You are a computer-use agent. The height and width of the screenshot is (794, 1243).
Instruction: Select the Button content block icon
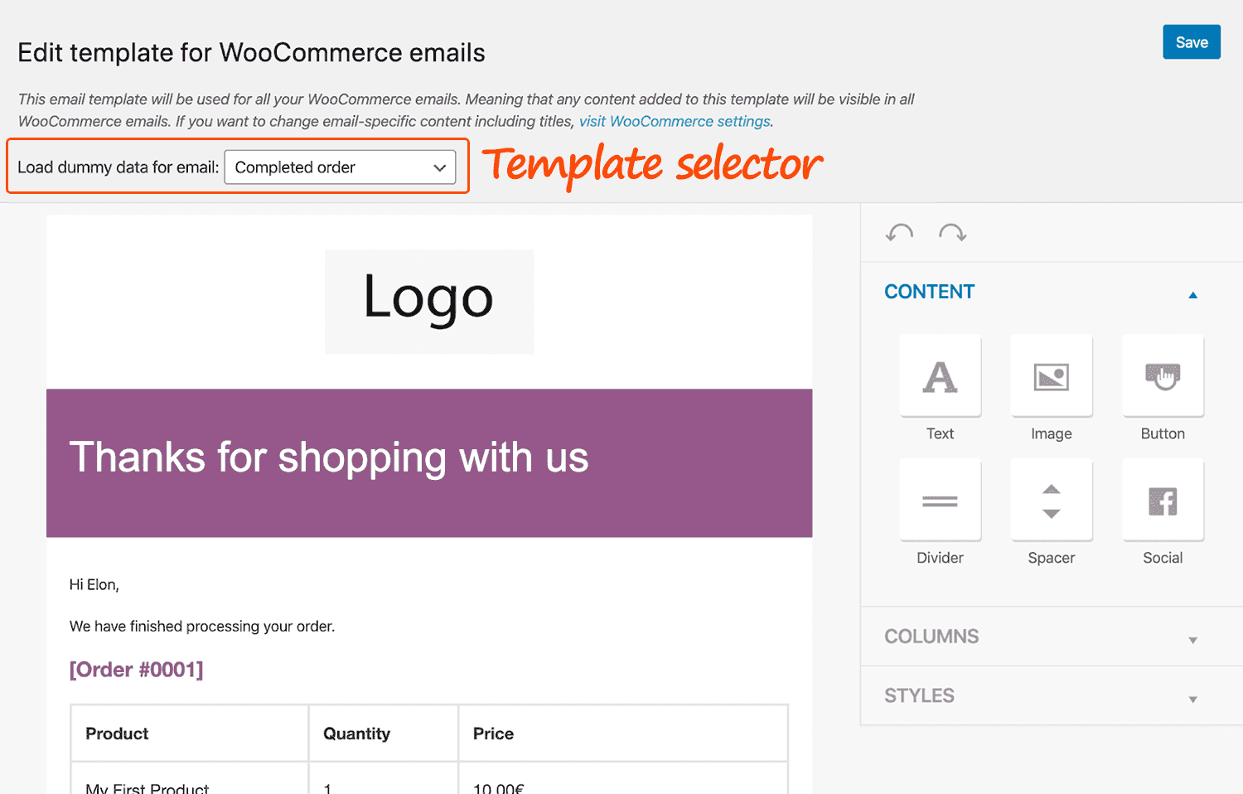(1163, 375)
